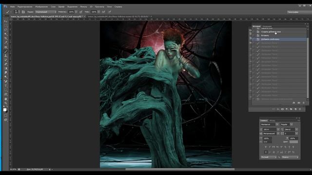This screenshot has height=175, width=312.
Task: Select the Healing Brush tool
Action: pyautogui.click(x=6, y=47)
